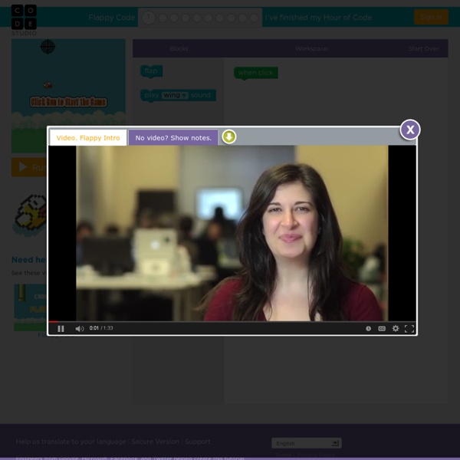Select puzzle level 1 bubble
This screenshot has width=460, height=460.
click(x=149, y=18)
